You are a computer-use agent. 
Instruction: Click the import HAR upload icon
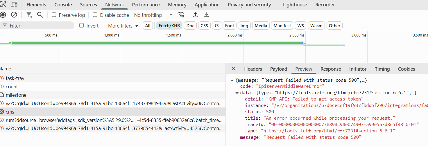196,15
